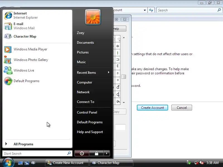Click the magnifier in Control Panel search box
Image resolution: width=223 pixels, height=167 pixels.
tap(219, 10)
